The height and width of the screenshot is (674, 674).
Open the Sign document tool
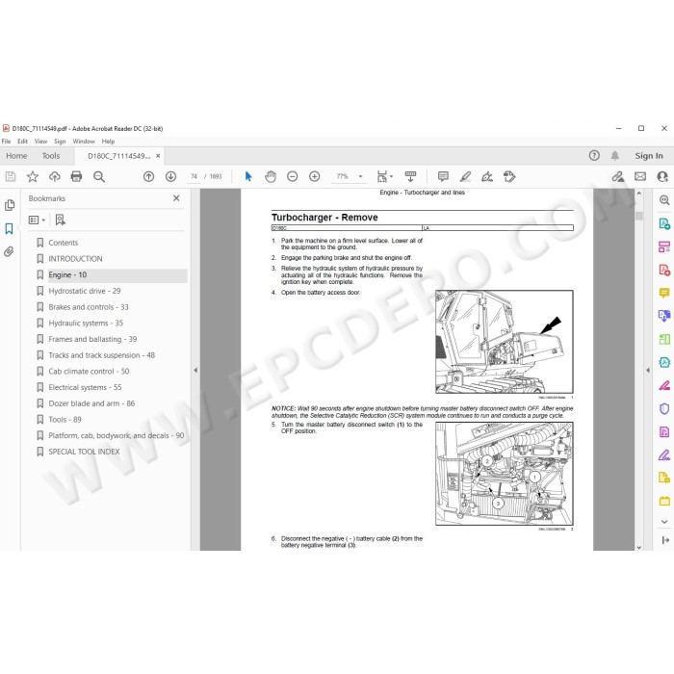tap(487, 176)
